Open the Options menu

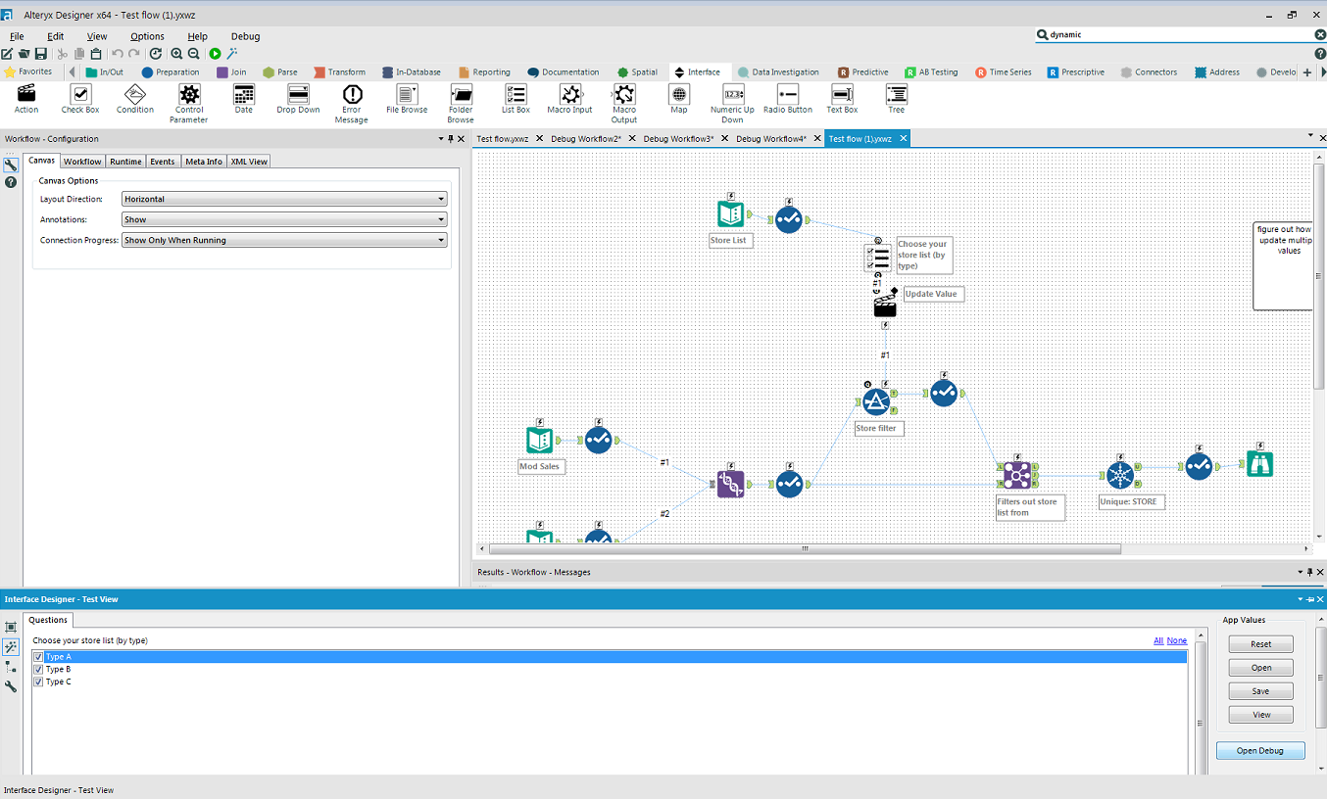pos(147,36)
